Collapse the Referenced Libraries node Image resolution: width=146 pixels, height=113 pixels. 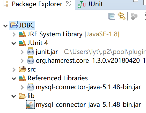coord(14,79)
